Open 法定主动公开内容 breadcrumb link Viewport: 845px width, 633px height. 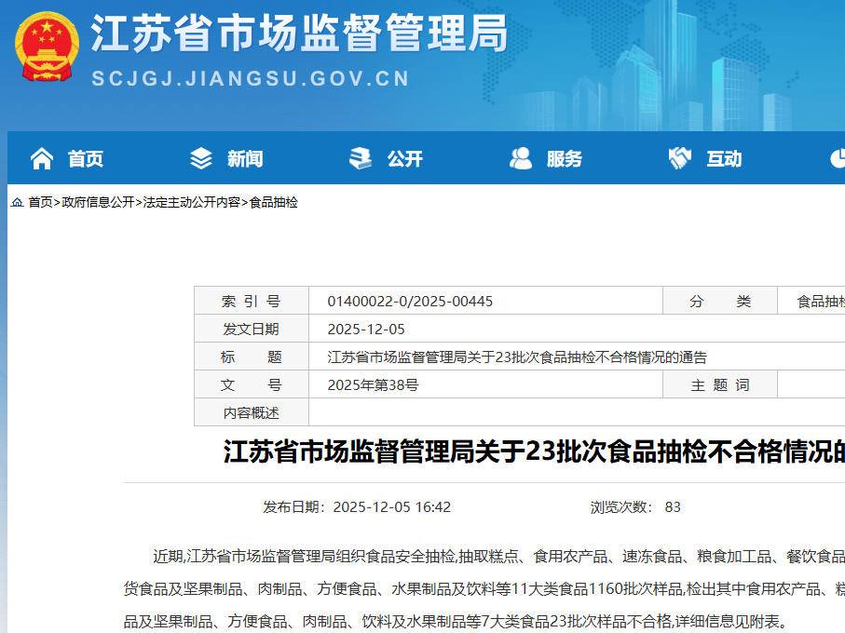tap(191, 202)
